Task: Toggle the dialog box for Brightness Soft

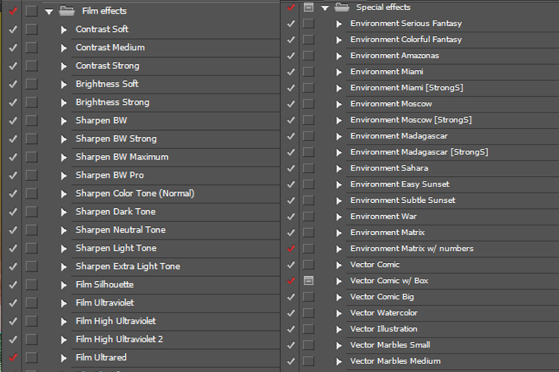Action: coord(31,84)
